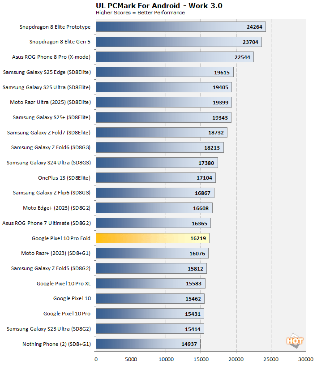The image size is (317, 366).
Task: Click the Asus ROG Phone 8 Pro bar
Action: pos(175,57)
